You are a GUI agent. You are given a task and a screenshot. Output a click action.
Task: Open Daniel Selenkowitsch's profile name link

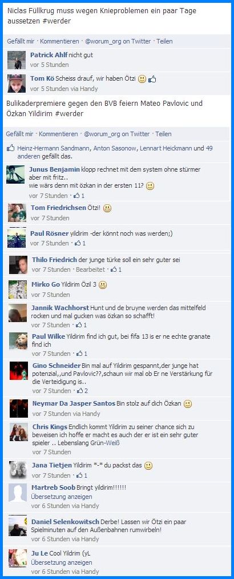tap(65, 522)
